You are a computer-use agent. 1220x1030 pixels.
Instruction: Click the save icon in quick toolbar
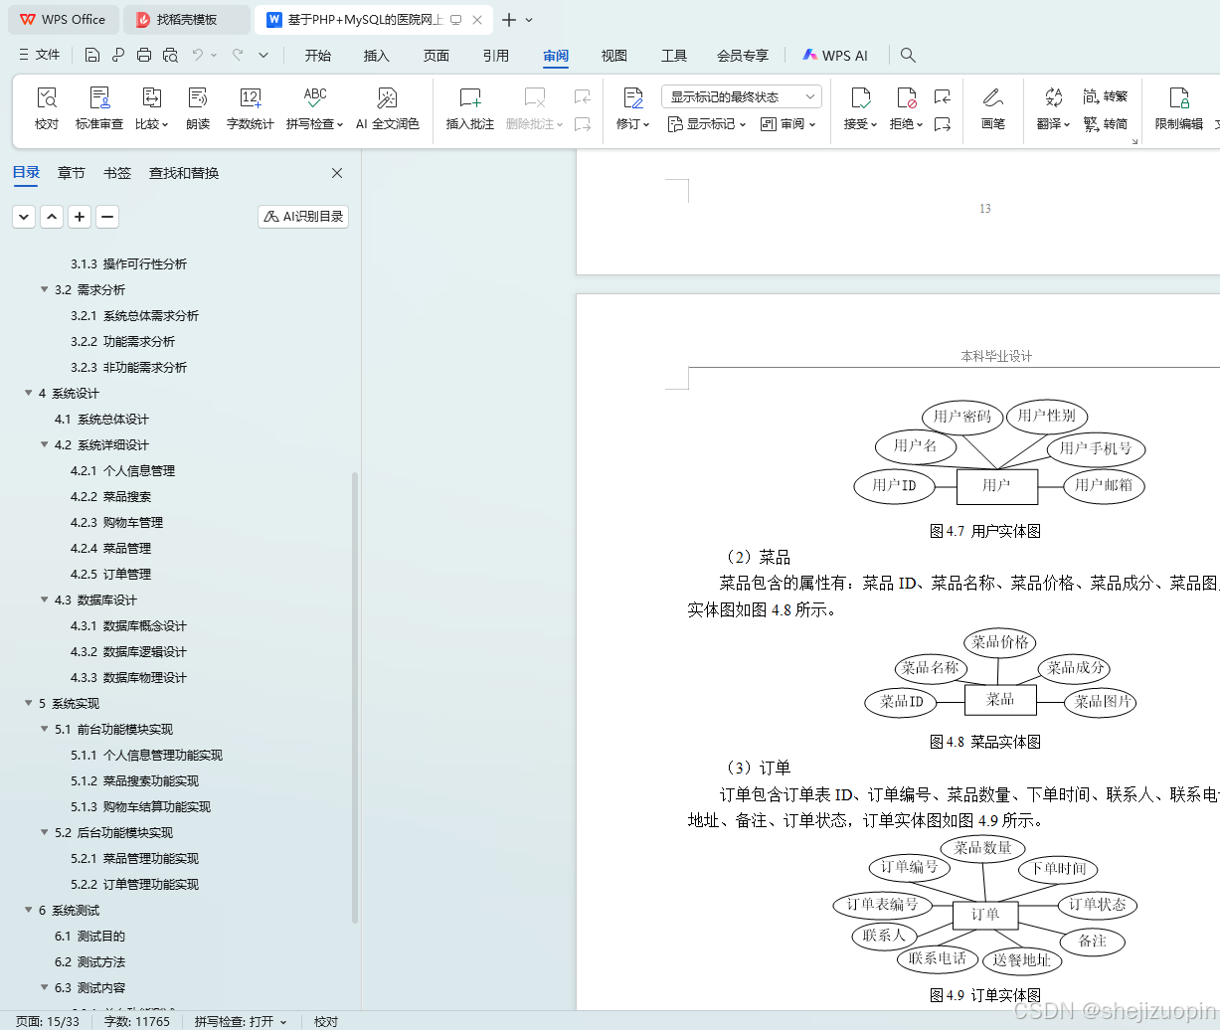point(92,55)
